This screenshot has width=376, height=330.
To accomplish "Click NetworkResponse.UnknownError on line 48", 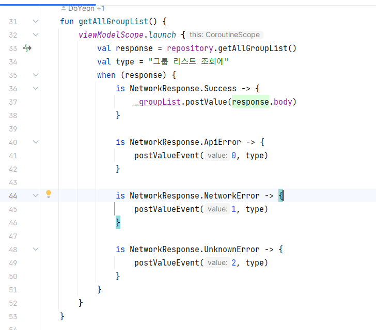I will 195,250.
